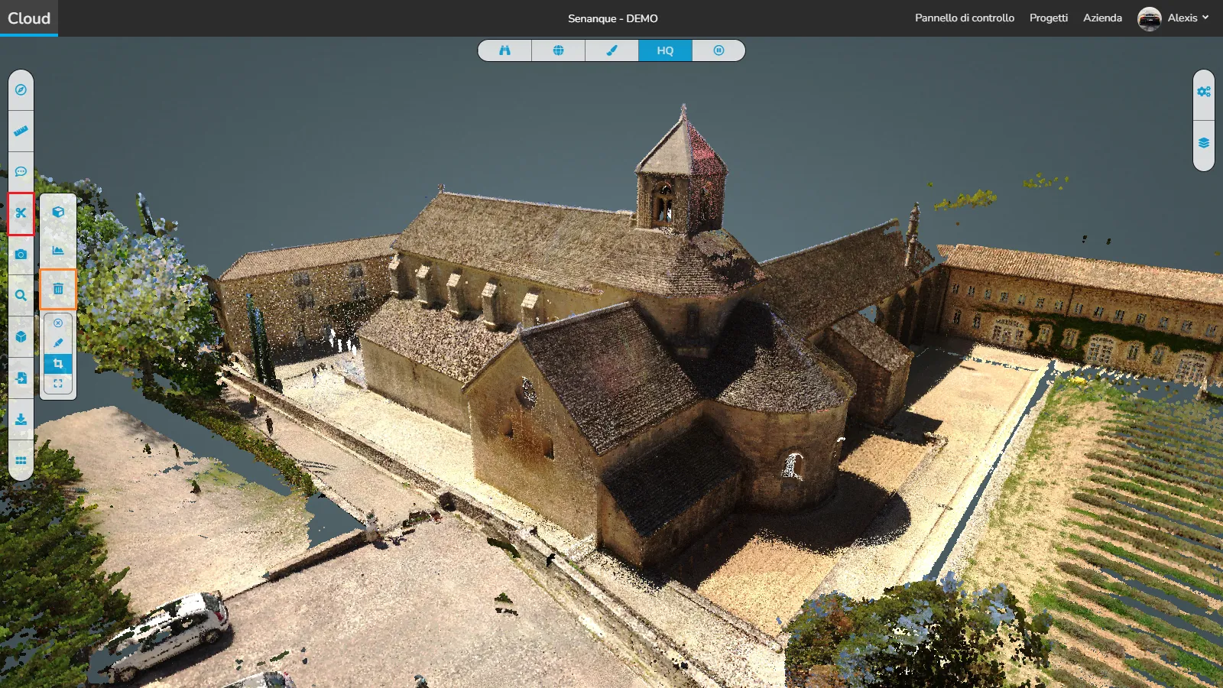Open the layers panel icon
The image size is (1223, 688).
1204,144
